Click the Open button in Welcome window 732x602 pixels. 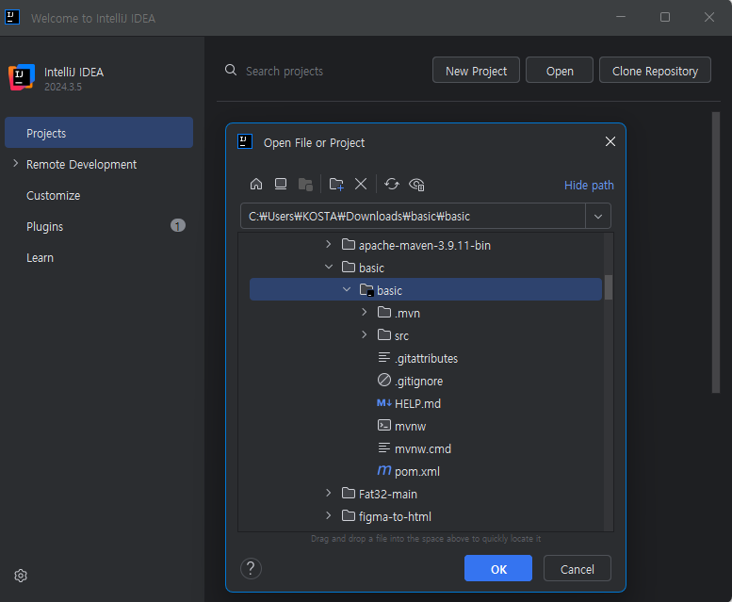[560, 71]
